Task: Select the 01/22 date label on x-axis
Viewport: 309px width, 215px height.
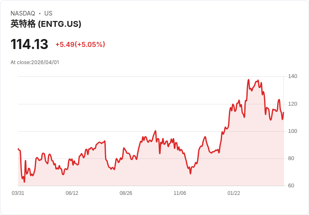Action: 234,193
